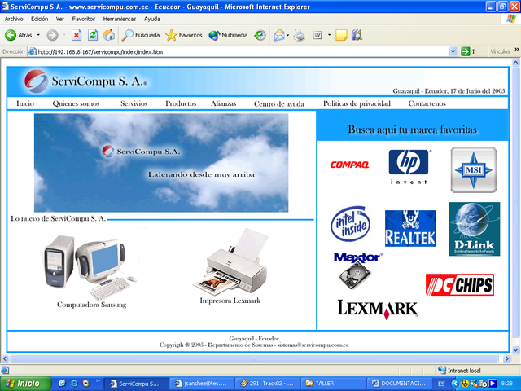Click the Edit with Word icon
The image size is (521, 391).
317,35
